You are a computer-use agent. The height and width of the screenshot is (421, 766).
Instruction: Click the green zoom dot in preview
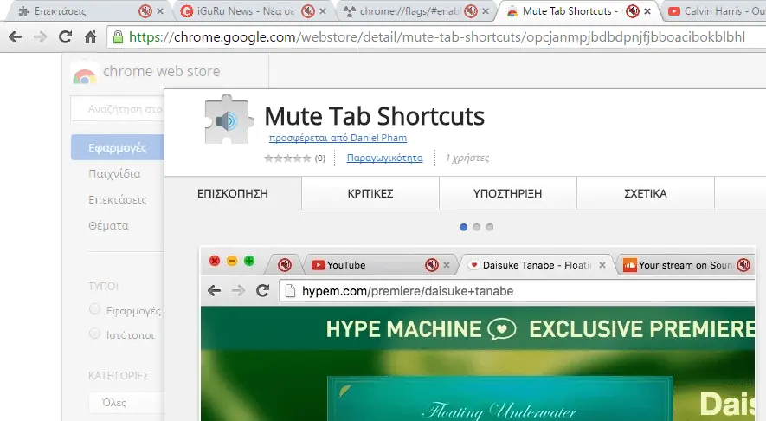point(249,261)
